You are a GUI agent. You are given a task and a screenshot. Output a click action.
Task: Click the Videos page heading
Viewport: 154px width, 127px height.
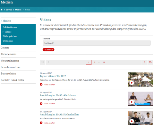pyautogui.click(x=46, y=20)
